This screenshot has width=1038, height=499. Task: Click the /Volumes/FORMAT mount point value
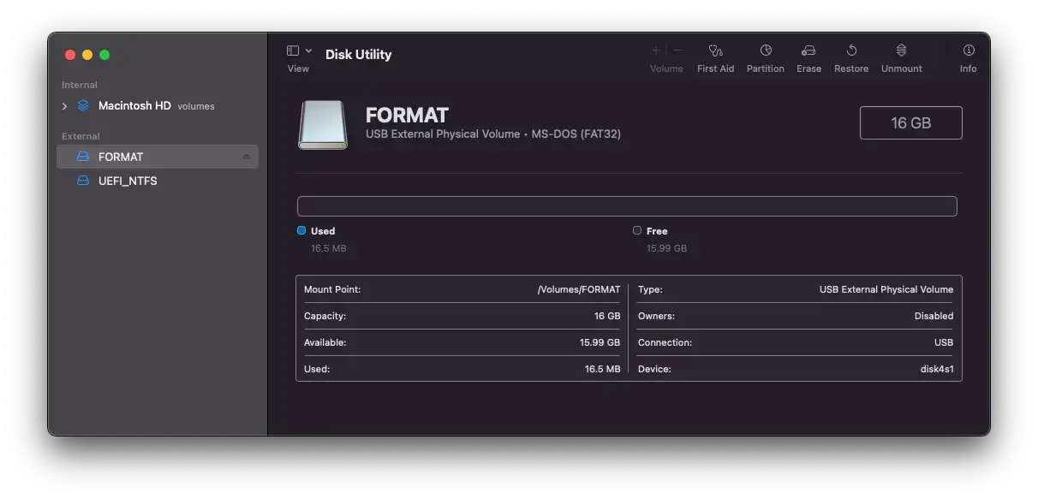pos(579,289)
